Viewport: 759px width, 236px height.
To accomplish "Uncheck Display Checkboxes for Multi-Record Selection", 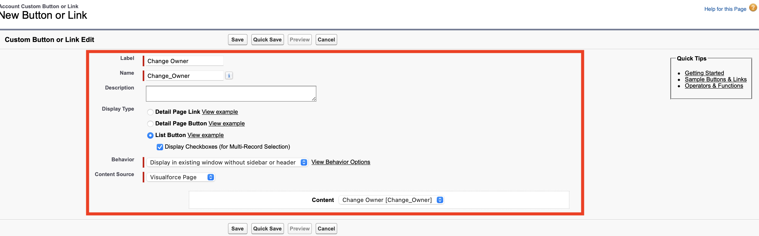I will (160, 147).
